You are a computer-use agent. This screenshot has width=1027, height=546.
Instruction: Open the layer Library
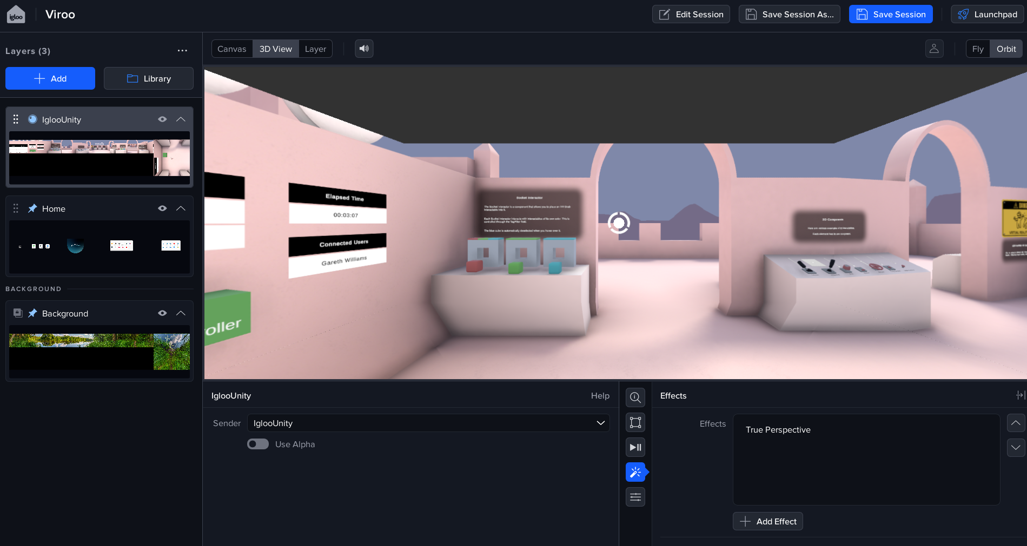point(149,78)
